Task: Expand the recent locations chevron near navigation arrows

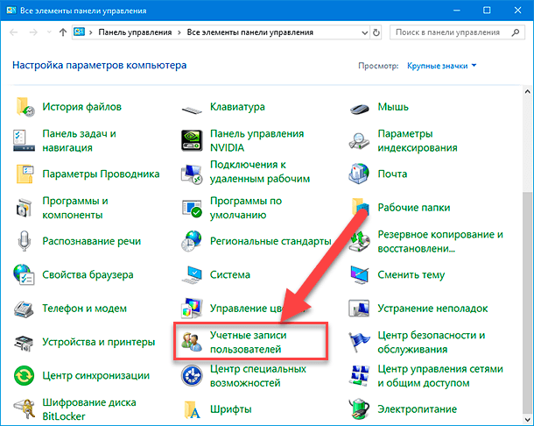Action: click(47, 32)
